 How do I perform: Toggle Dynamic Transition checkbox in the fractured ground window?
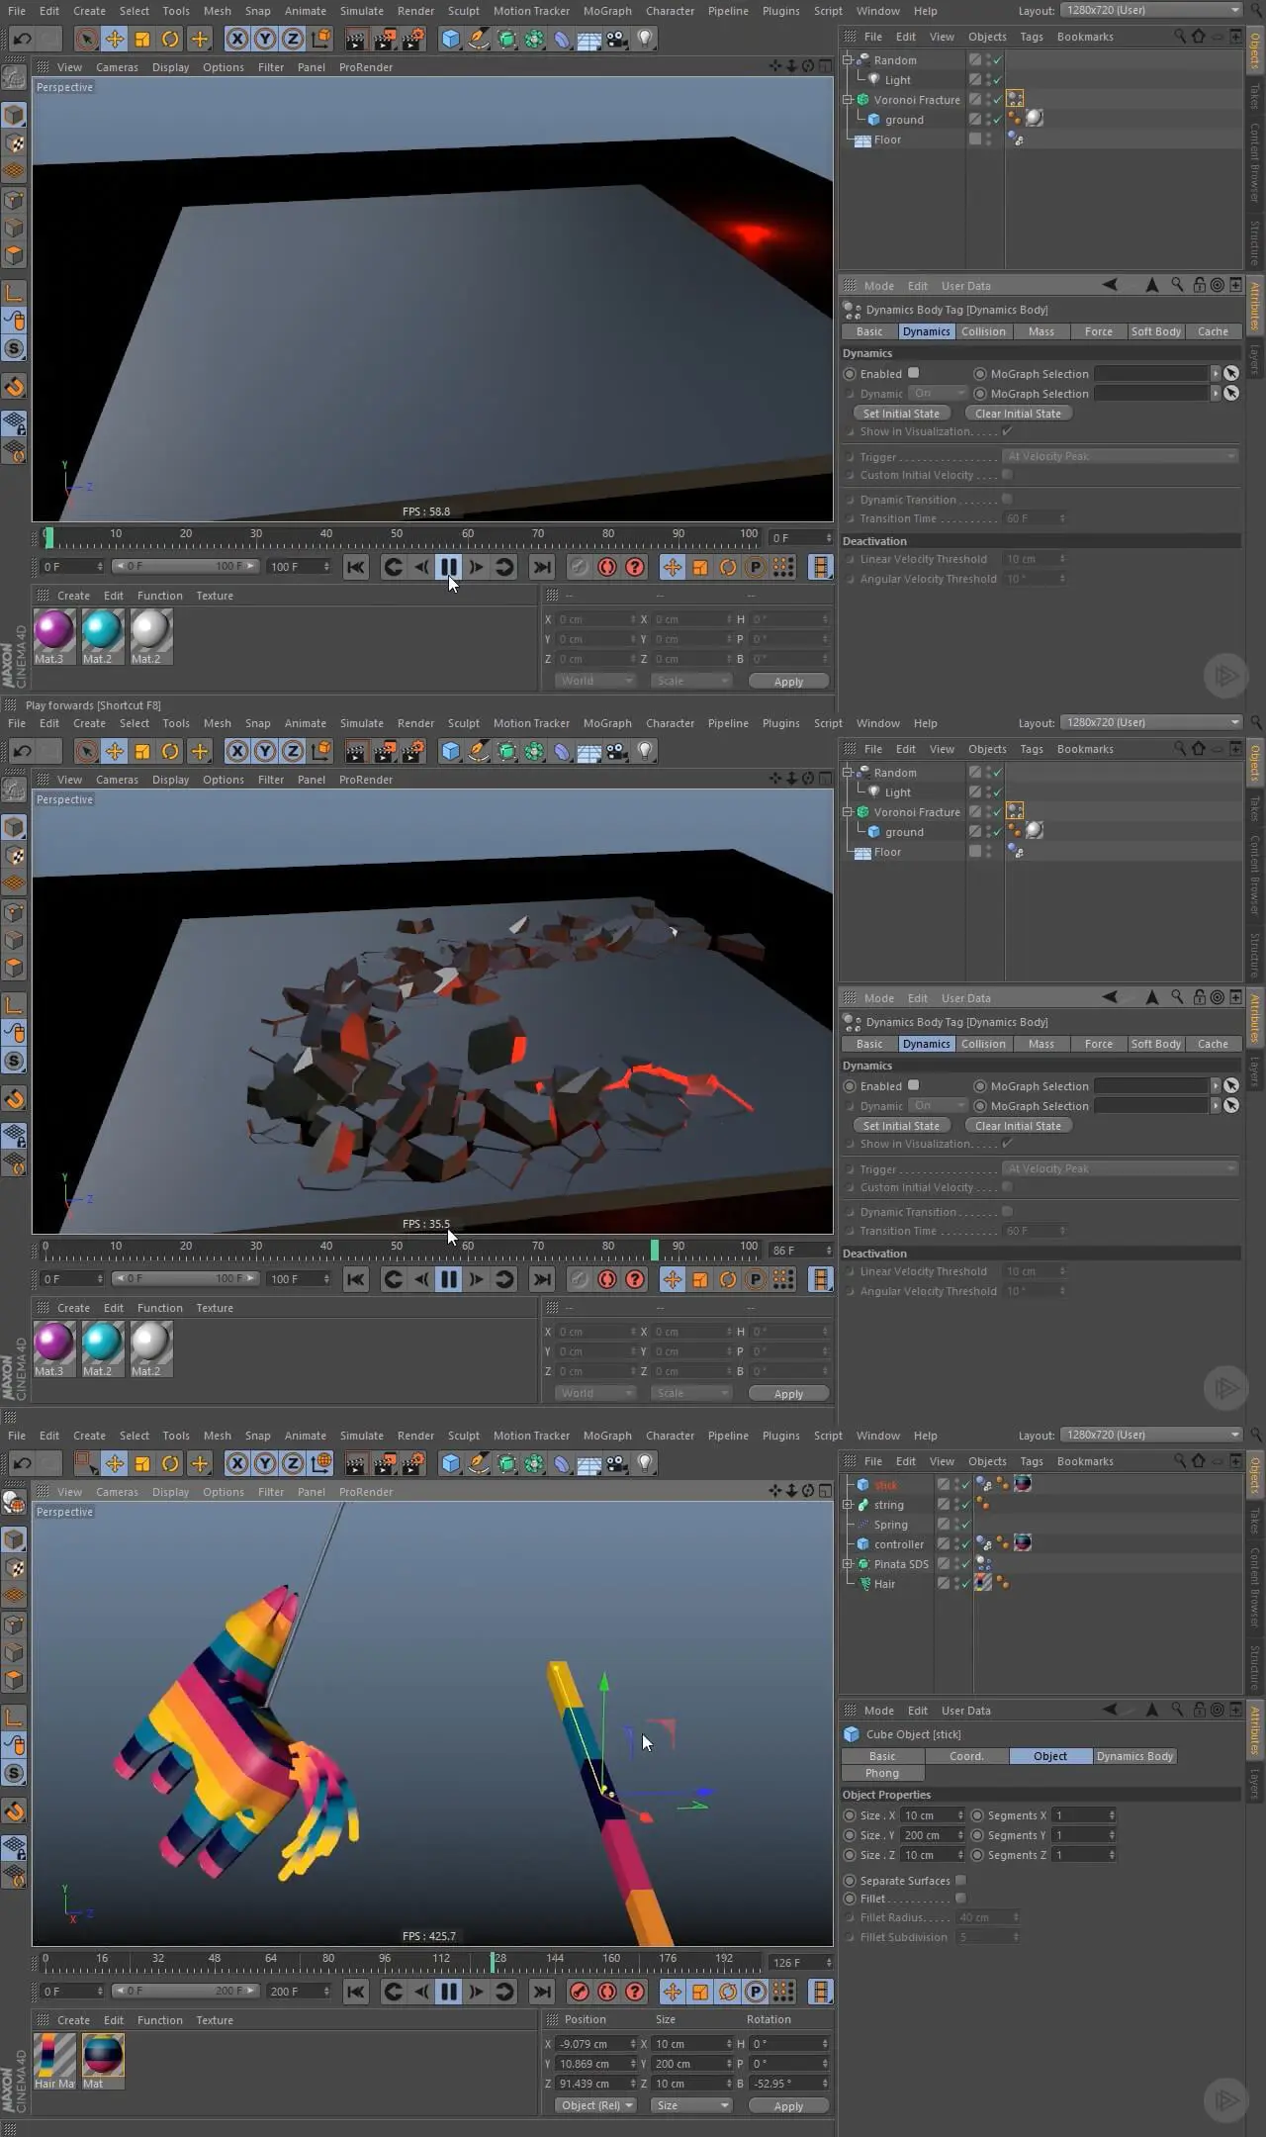[1007, 1211]
